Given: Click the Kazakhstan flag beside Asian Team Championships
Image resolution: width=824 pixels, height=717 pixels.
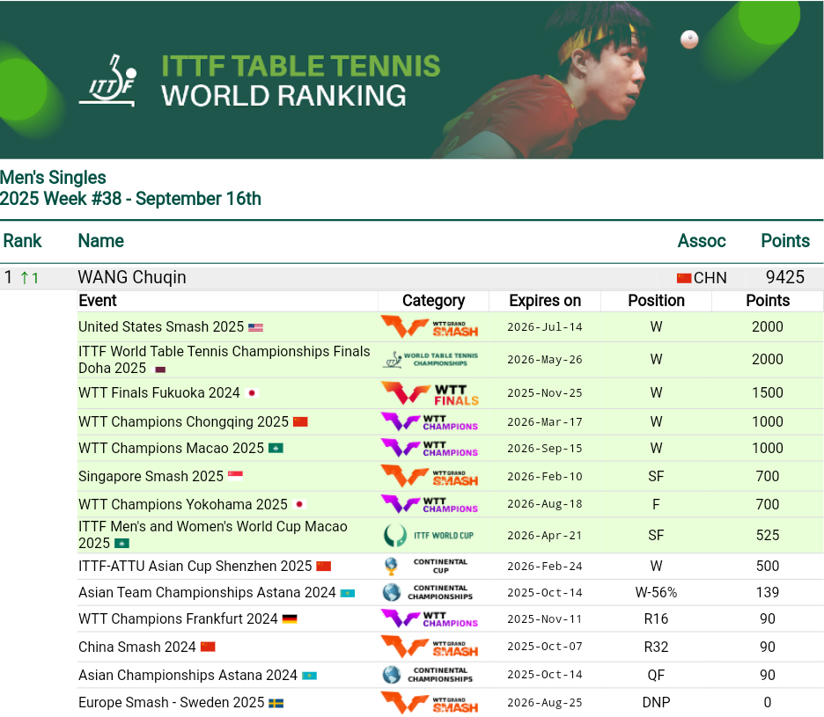Looking at the screenshot, I should (348, 593).
